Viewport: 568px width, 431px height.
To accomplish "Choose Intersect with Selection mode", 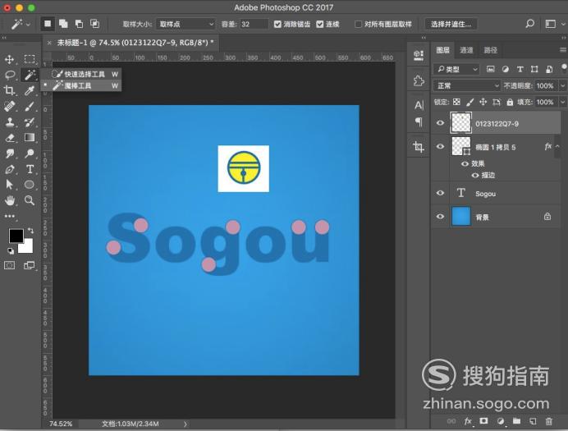I will pyautogui.click(x=95, y=24).
